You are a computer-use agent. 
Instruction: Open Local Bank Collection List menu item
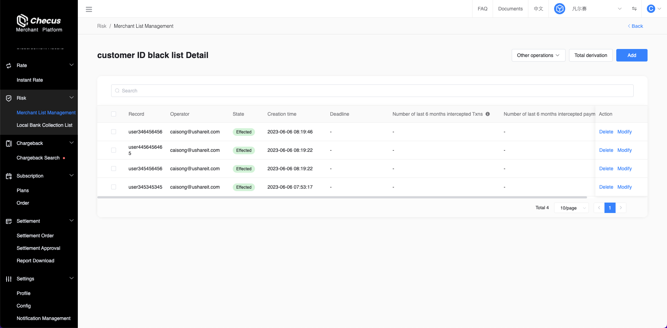click(44, 125)
